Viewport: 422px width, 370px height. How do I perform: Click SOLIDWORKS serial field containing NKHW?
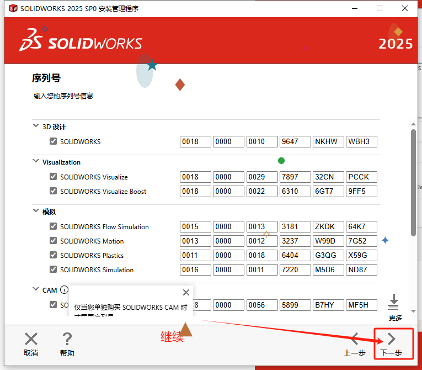pyautogui.click(x=328, y=141)
